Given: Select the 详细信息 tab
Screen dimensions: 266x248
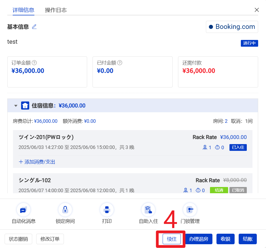Looking at the screenshot, I should (23, 10).
